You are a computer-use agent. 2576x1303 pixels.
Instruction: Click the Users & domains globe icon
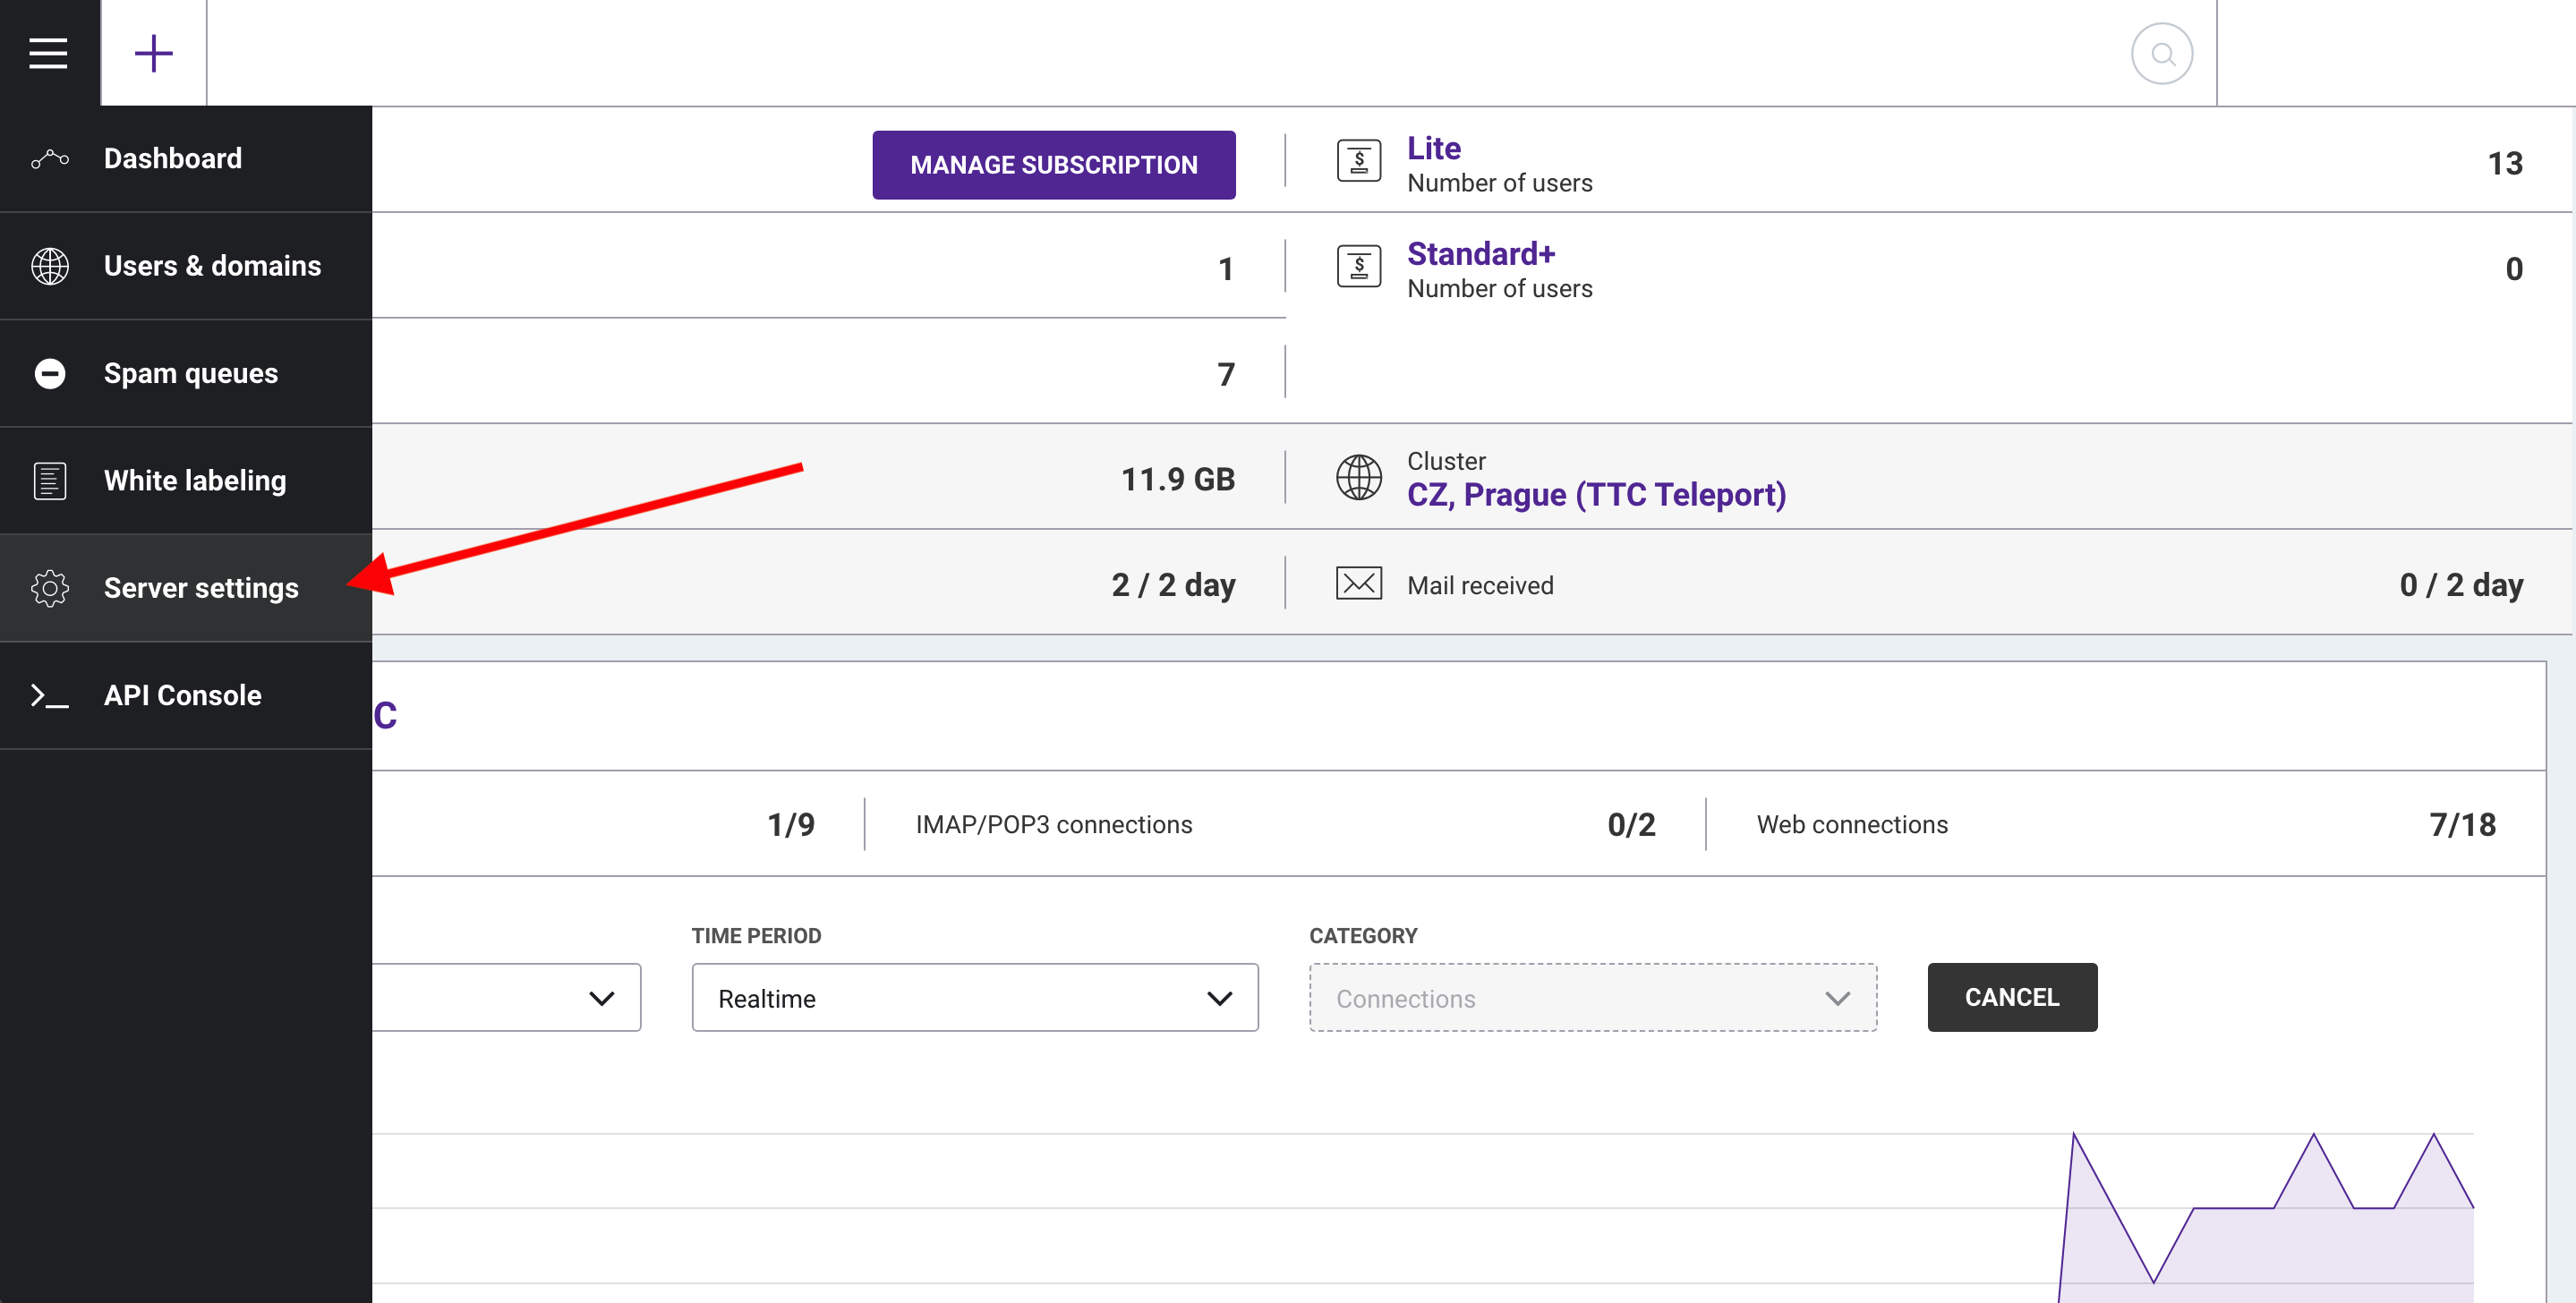pos(50,266)
